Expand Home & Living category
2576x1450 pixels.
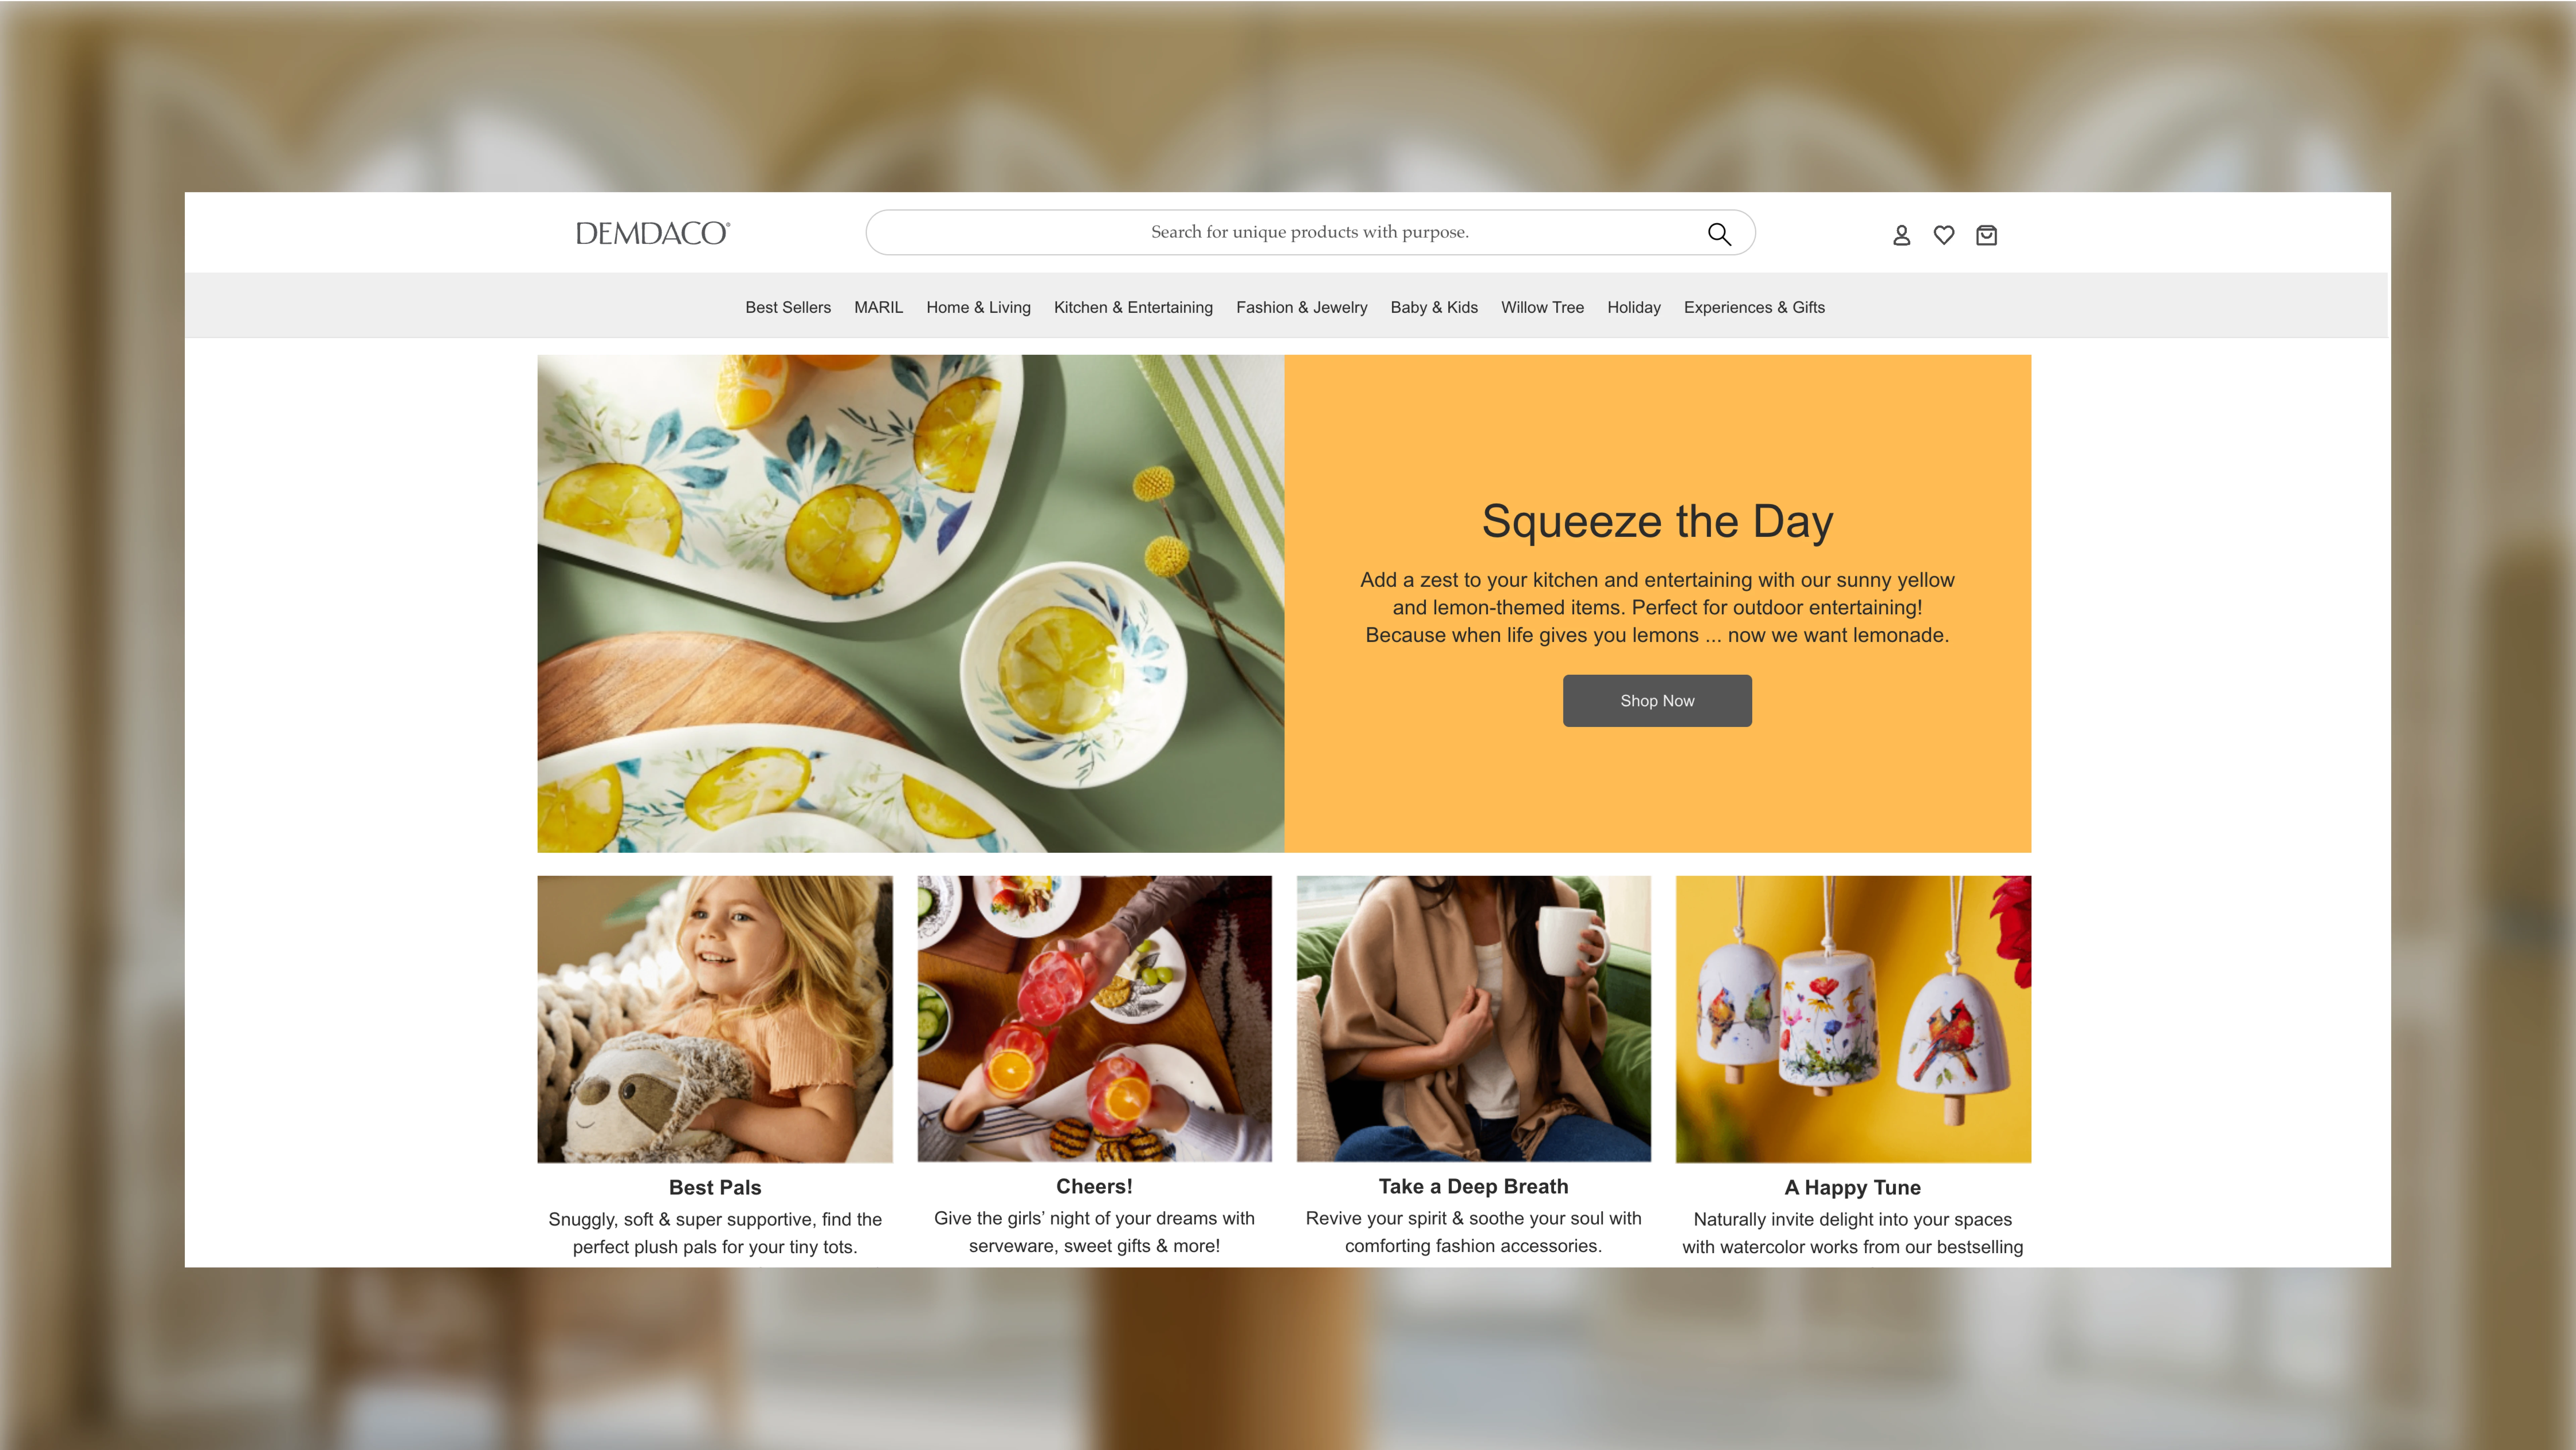(x=978, y=307)
